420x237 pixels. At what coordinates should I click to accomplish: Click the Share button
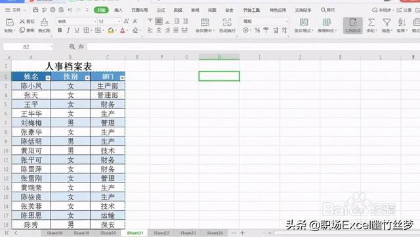pyautogui.click(x=404, y=11)
